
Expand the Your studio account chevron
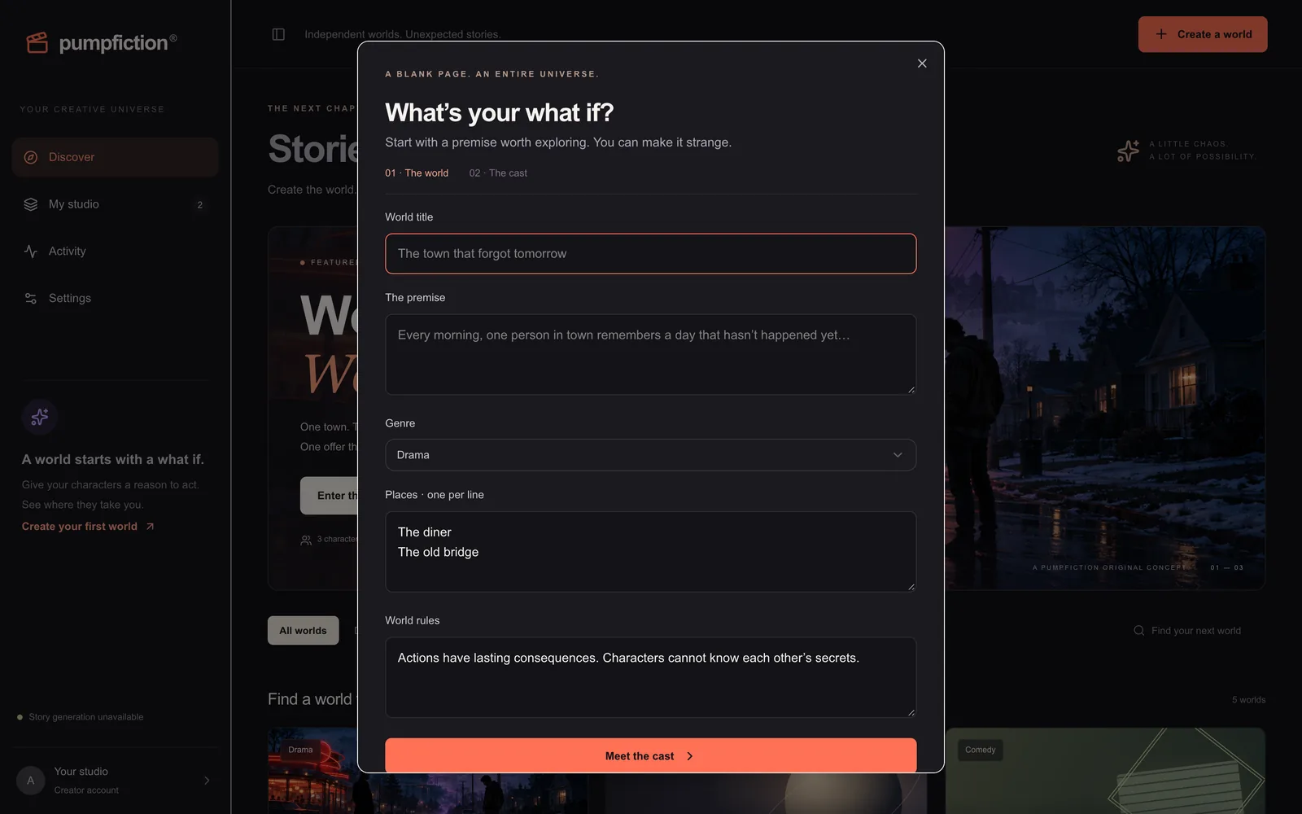(x=207, y=781)
